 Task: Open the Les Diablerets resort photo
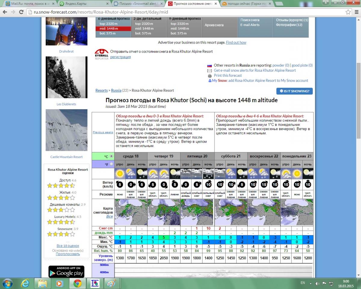click(66, 77)
